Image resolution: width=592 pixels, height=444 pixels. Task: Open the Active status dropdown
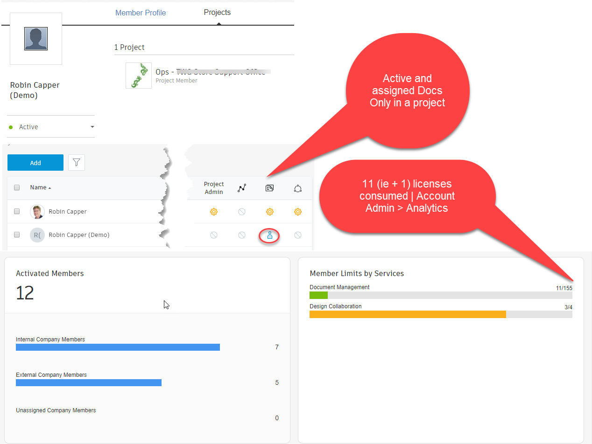51,127
